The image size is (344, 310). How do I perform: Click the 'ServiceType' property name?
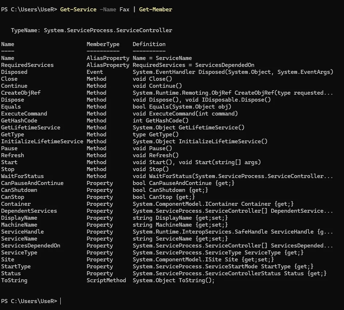[x=19, y=253]
